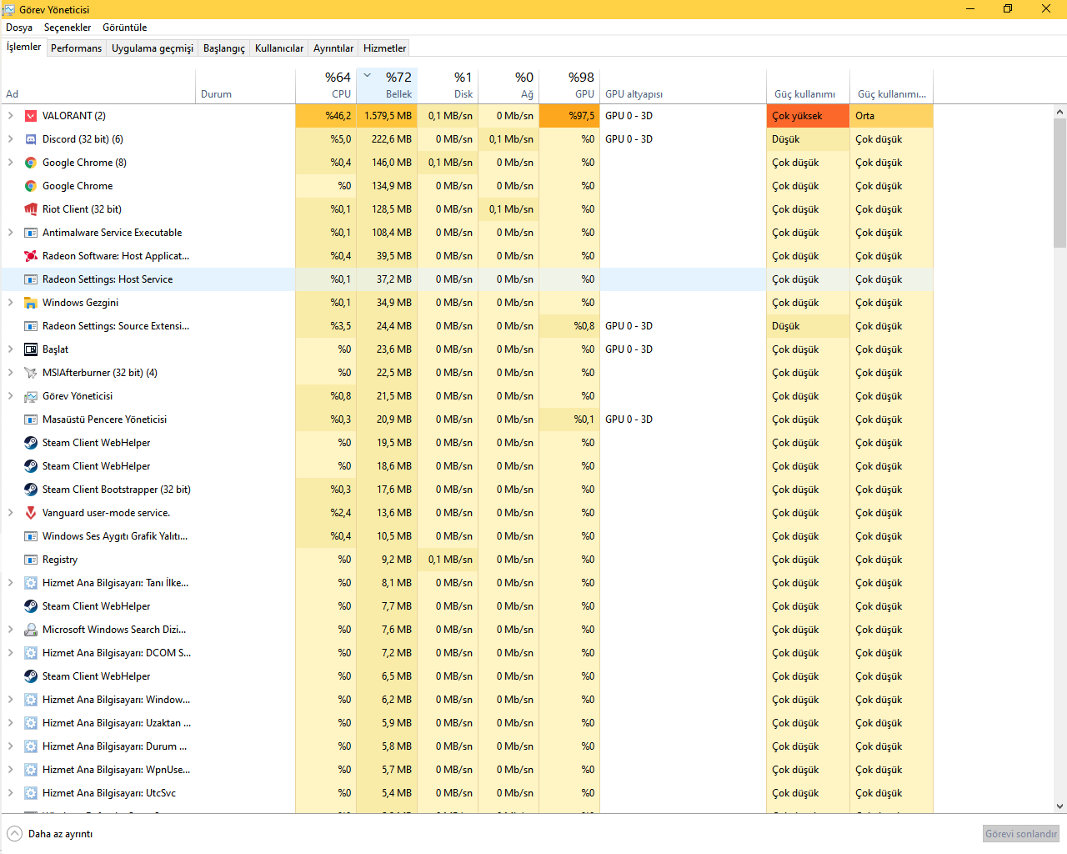Expand Antimalware Service Executable row
Screen dimensions: 1067x854
pos(10,233)
